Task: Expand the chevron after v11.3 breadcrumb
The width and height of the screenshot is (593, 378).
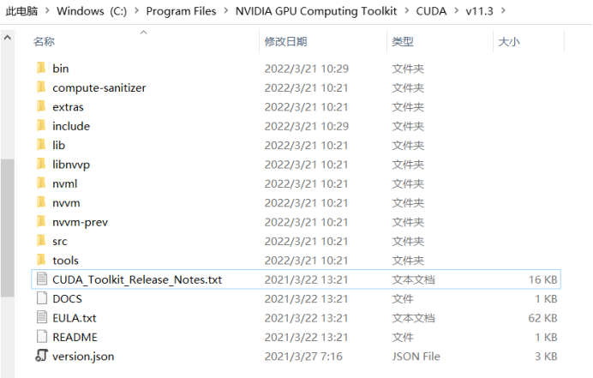Action: [503, 10]
